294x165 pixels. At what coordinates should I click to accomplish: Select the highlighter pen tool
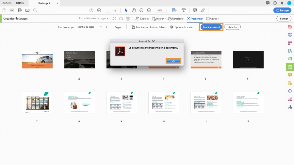pyautogui.click(x=203, y=10)
